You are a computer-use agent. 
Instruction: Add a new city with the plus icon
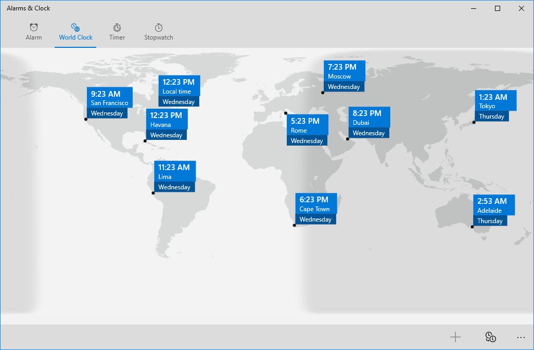click(x=454, y=337)
